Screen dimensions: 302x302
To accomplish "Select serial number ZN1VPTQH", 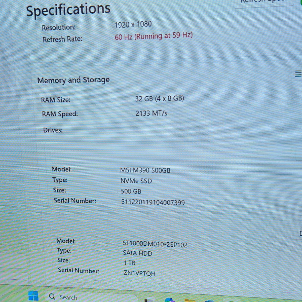I will pyautogui.click(x=139, y=273).
